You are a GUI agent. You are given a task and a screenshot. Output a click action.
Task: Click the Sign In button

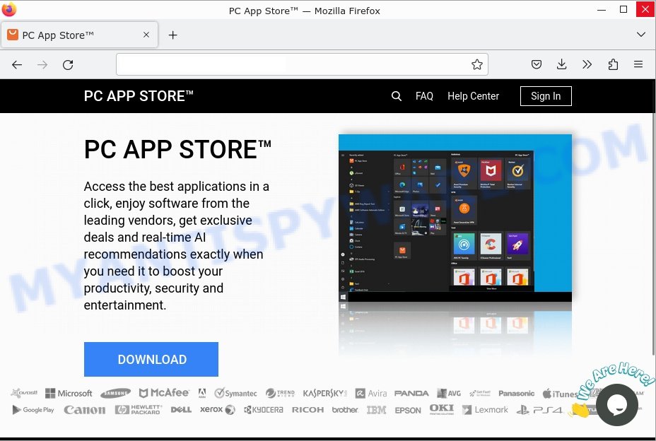[546, 96]
